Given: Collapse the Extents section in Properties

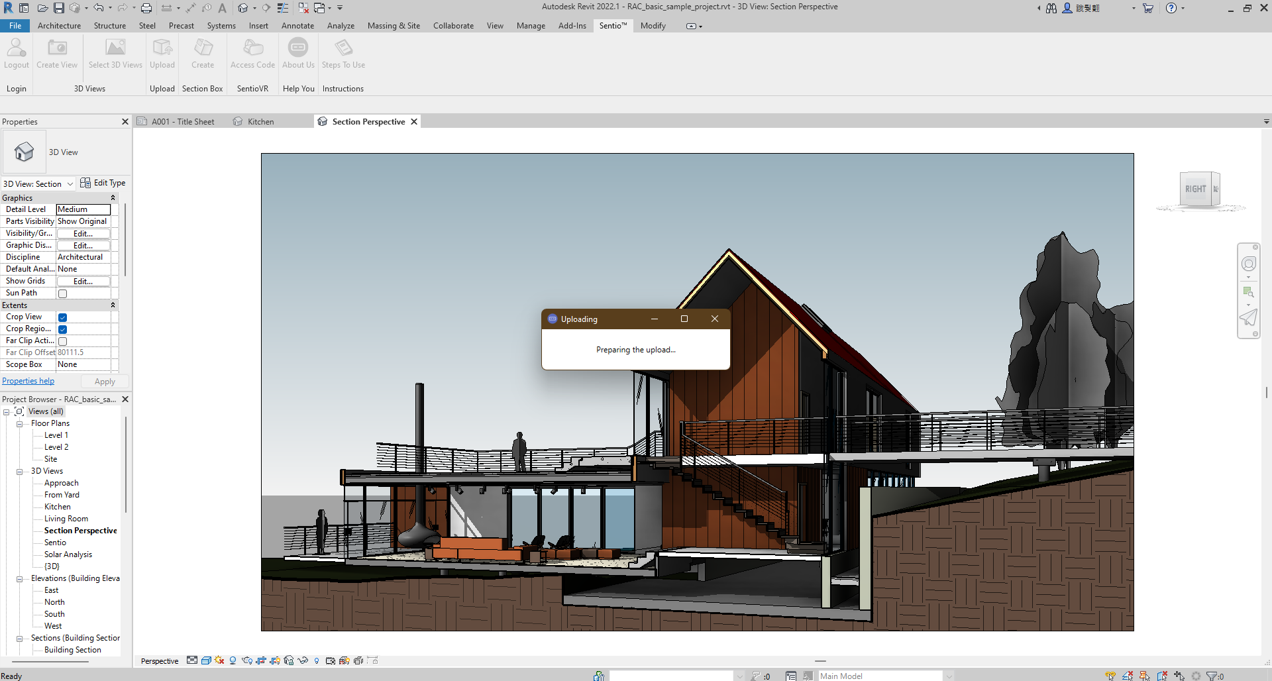Looking at the screenshot, I should point(113,305).
